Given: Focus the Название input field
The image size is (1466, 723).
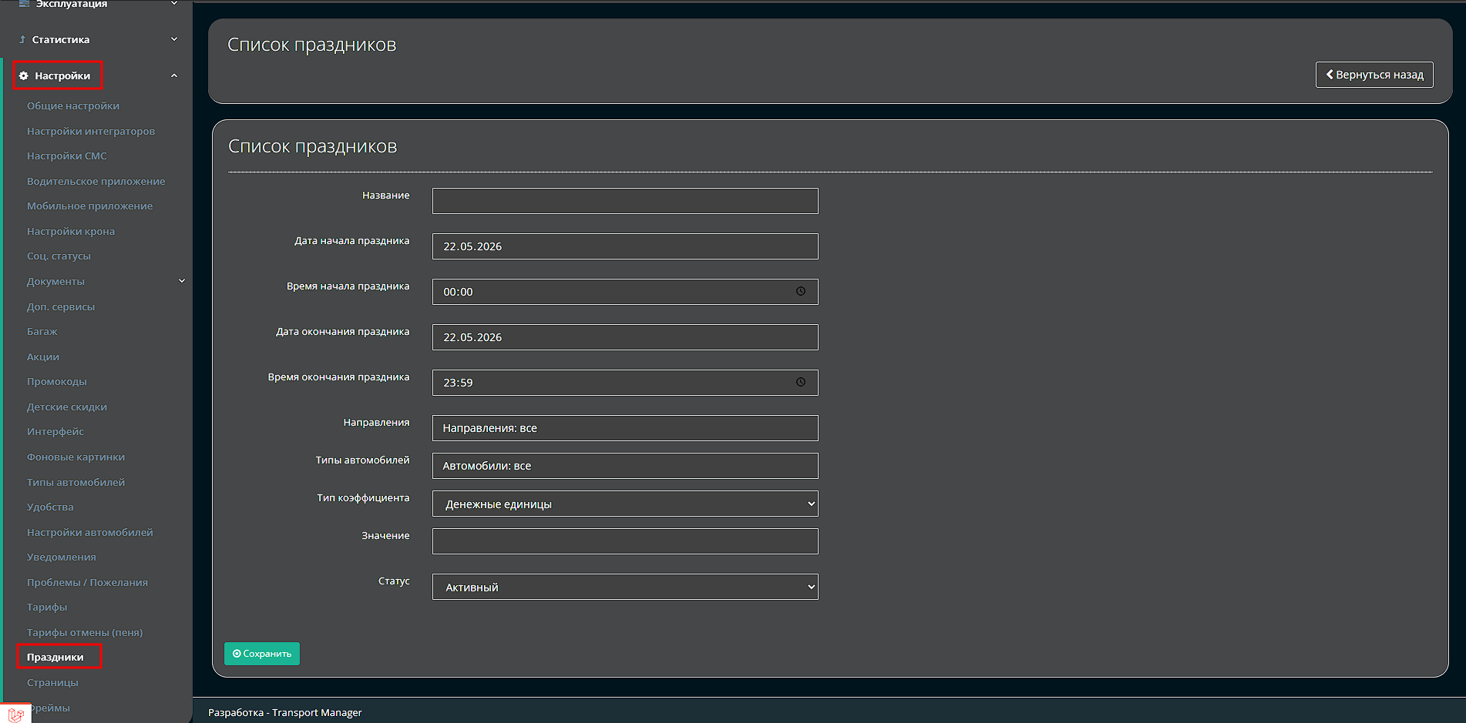Looking at the screenshot, I should tap(625, 201).
